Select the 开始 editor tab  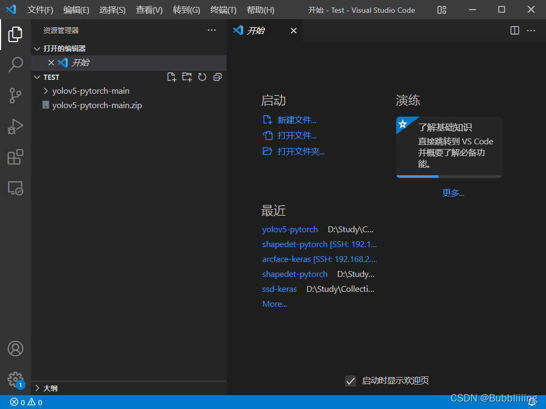point(264,30)
